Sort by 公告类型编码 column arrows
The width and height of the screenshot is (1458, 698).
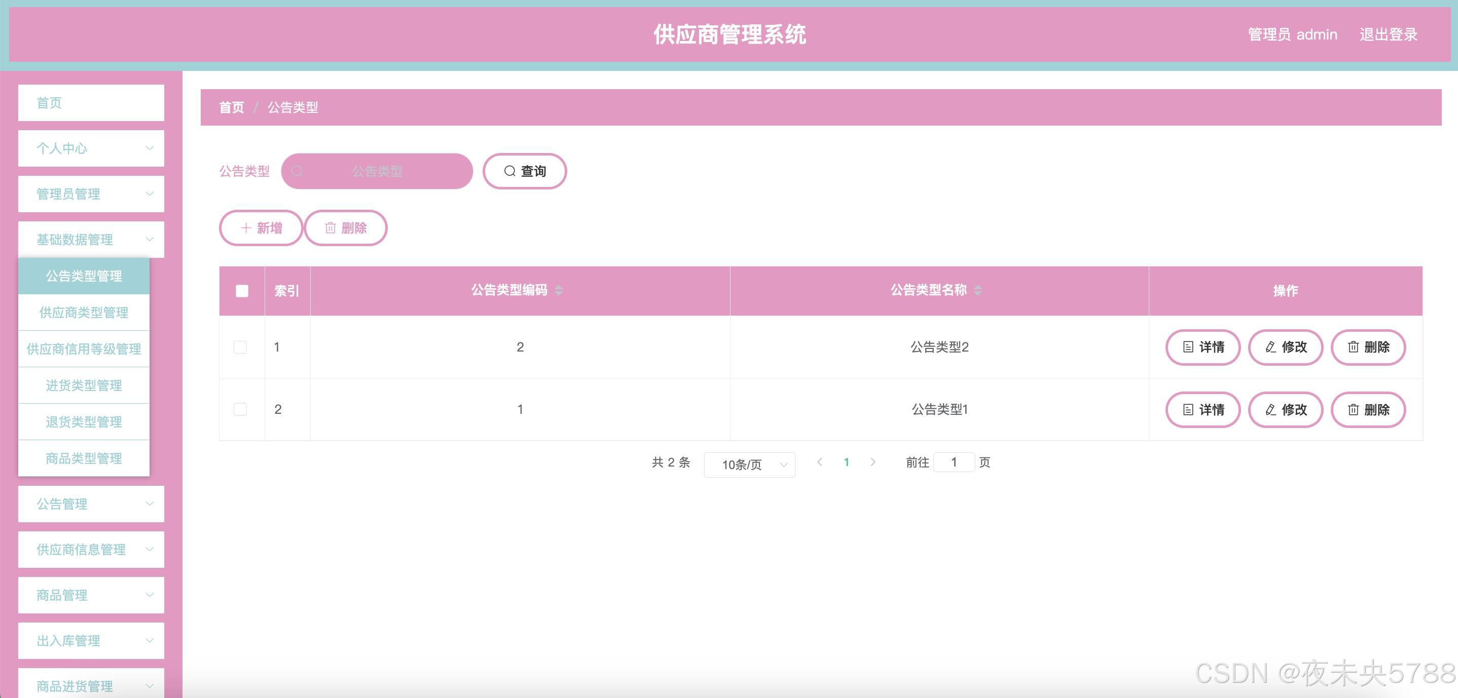coord(559,290)
